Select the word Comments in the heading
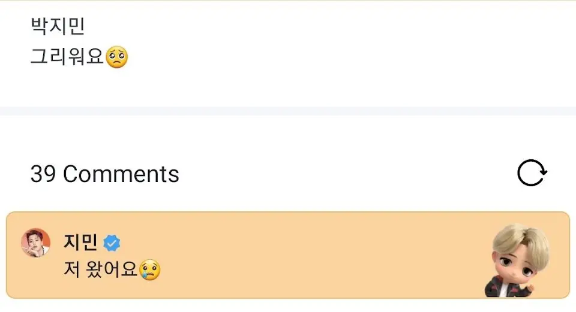Image resolution: width=576 pixels, height=312 pixels. (x=121, y=174)
